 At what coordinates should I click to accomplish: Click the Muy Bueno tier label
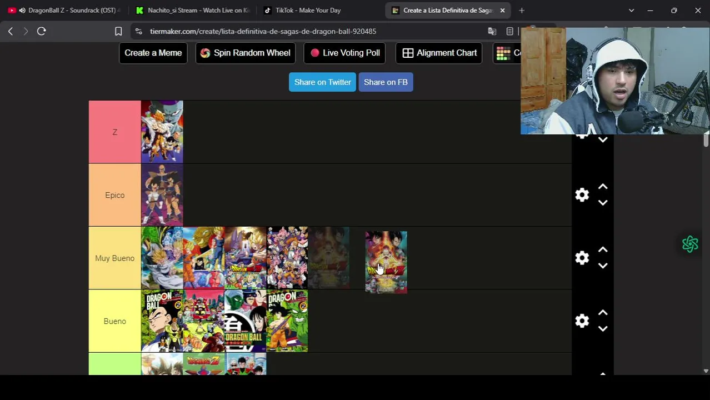point(115,258)
